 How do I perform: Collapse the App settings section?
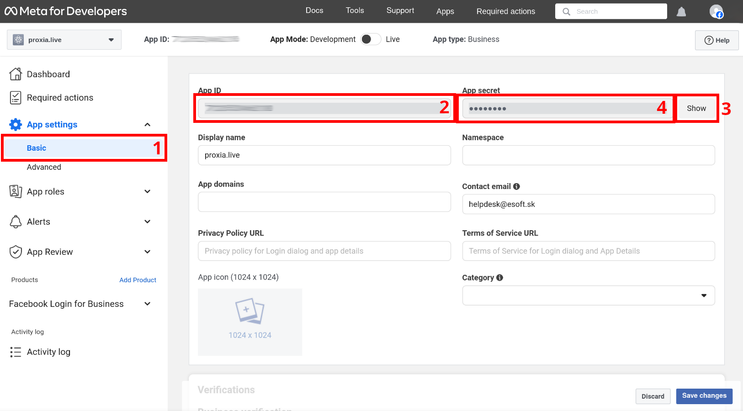coord(147,125)
